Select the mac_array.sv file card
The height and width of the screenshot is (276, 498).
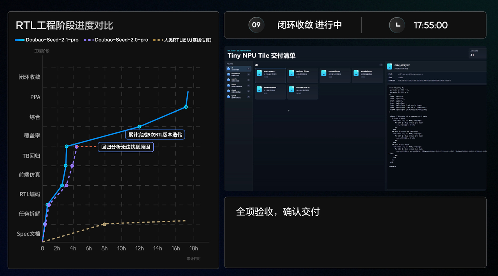point(270,76)
